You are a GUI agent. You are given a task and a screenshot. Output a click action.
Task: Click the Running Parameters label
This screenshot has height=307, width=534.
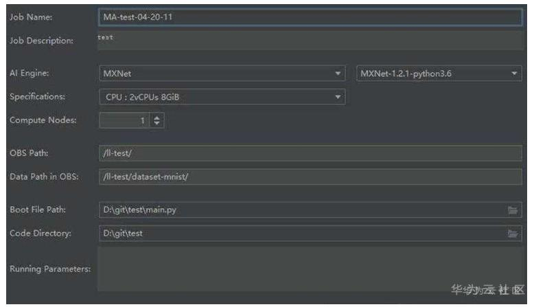click(x=50, y=269)
